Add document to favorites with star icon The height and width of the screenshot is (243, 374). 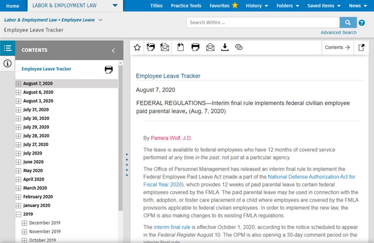(x=137, y=47)
